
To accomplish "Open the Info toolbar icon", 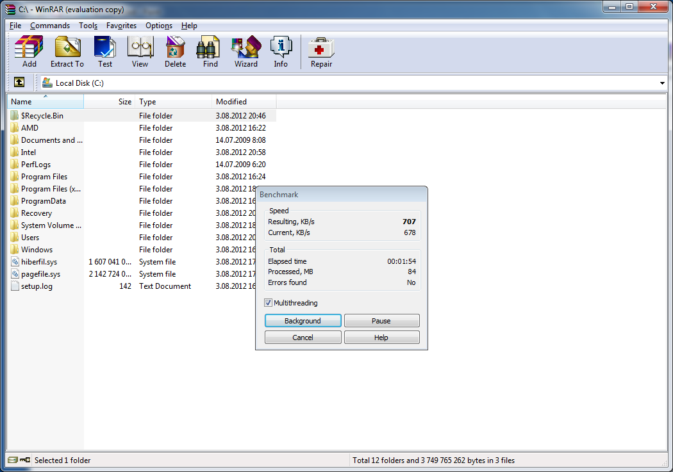I will [x=281, y=47].
